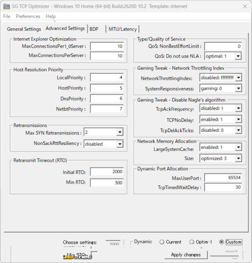
Task: Click the speedguide .net logo
Action: (x=77, y=257)
